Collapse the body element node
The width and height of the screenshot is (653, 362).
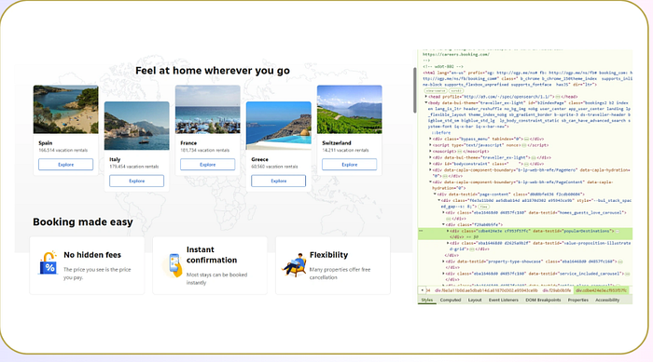(425, 102)
